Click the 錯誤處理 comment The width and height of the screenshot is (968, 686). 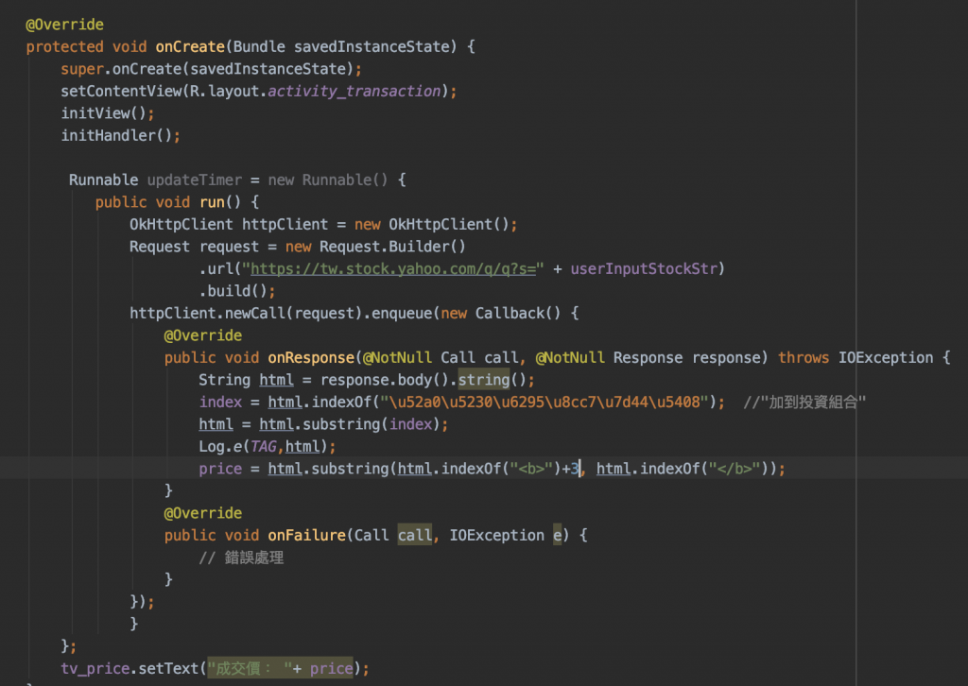click(241, 557)
